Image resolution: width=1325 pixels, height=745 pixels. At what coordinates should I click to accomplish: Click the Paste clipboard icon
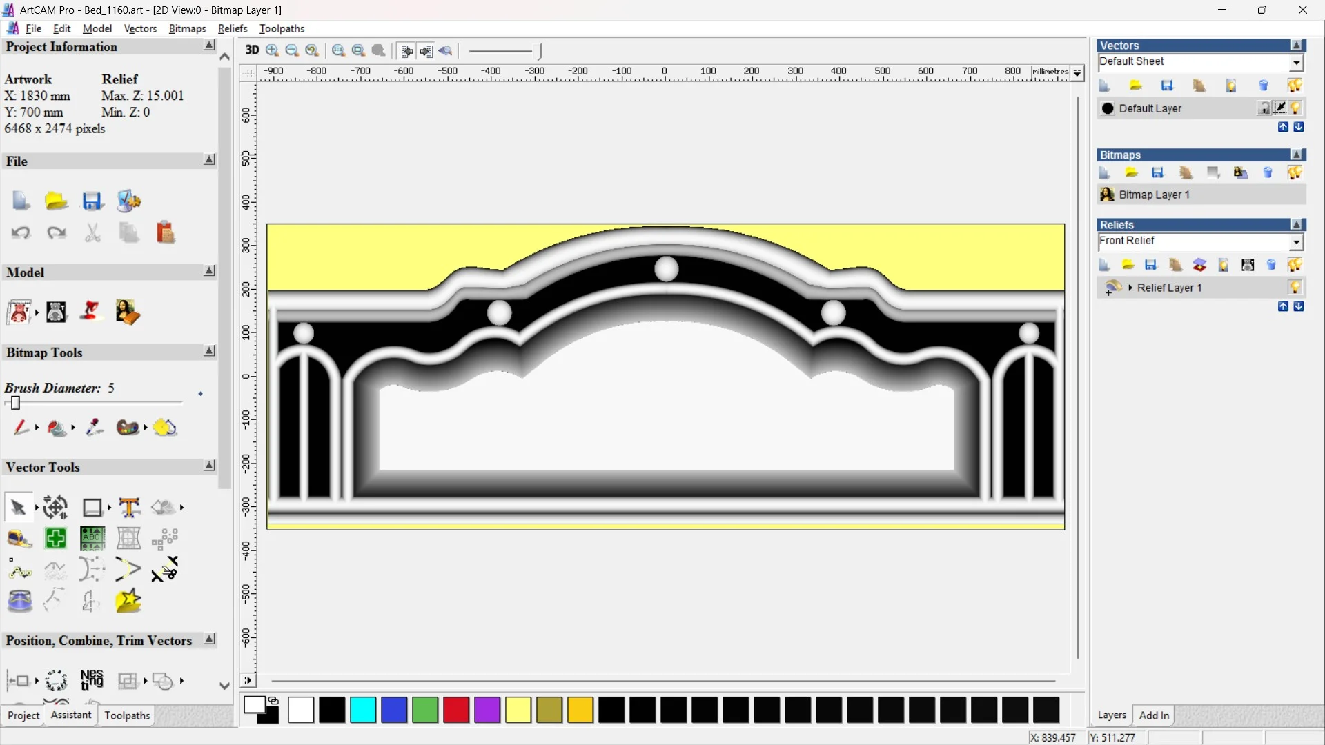click(x=165, y=232)
